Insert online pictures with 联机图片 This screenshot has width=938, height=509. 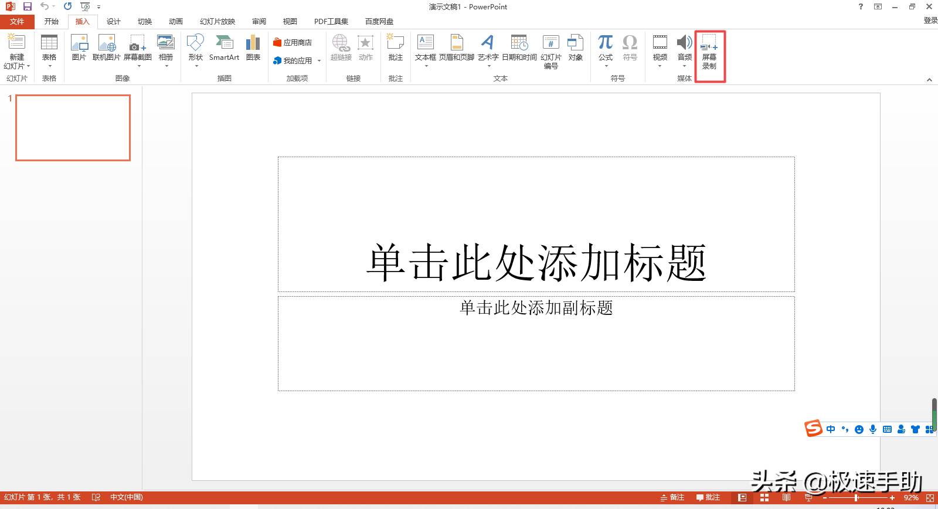[x=107, y=47]
